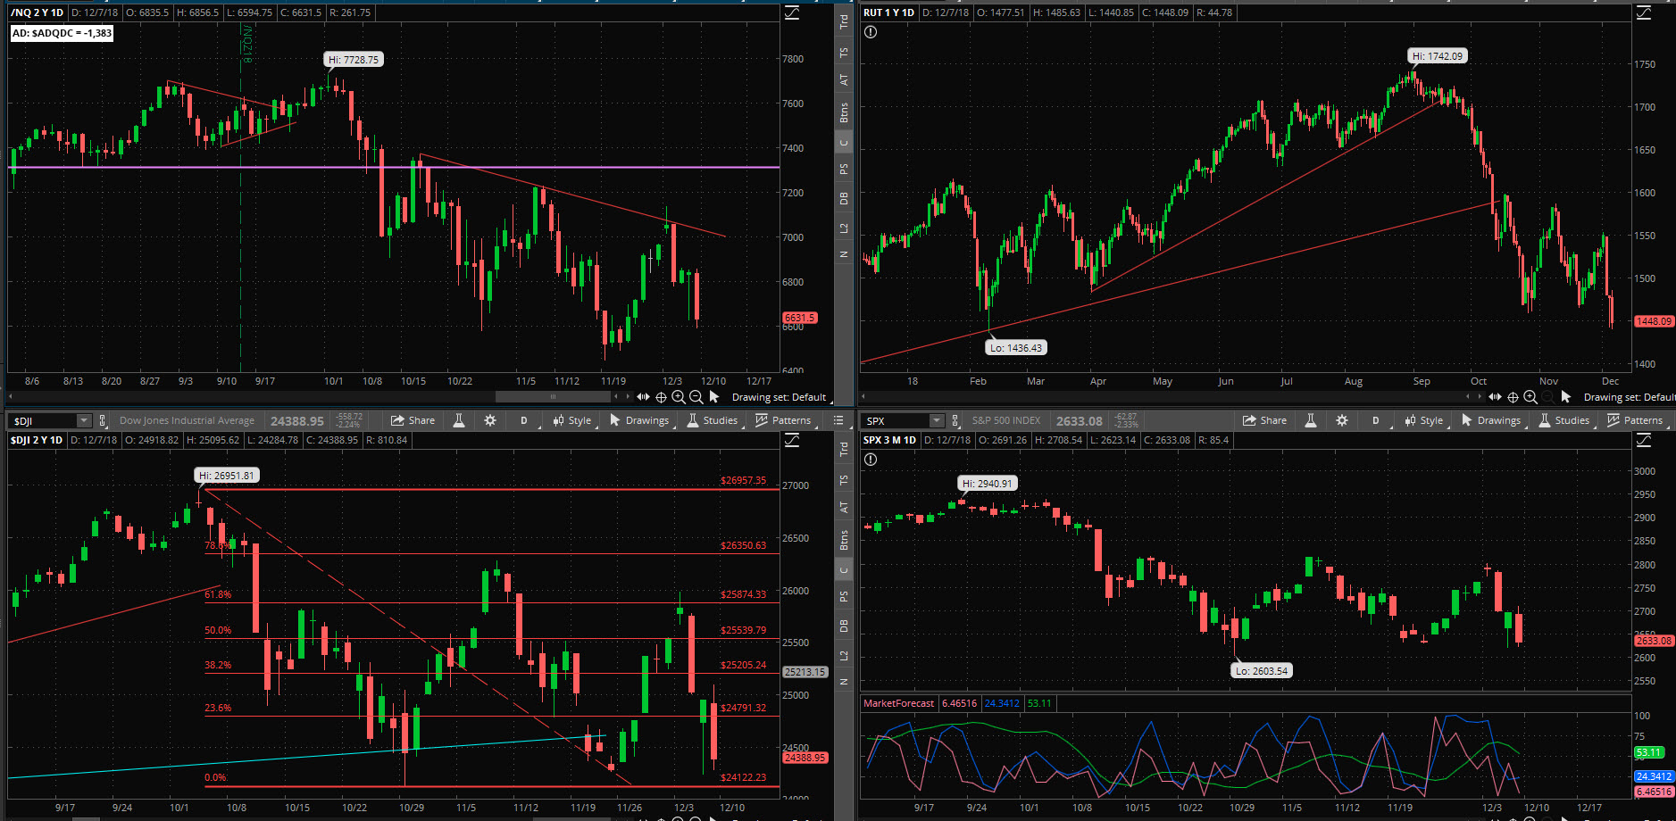Toggle the highlighted C sidebar button beside the /NQ chart

coord(844,143)
